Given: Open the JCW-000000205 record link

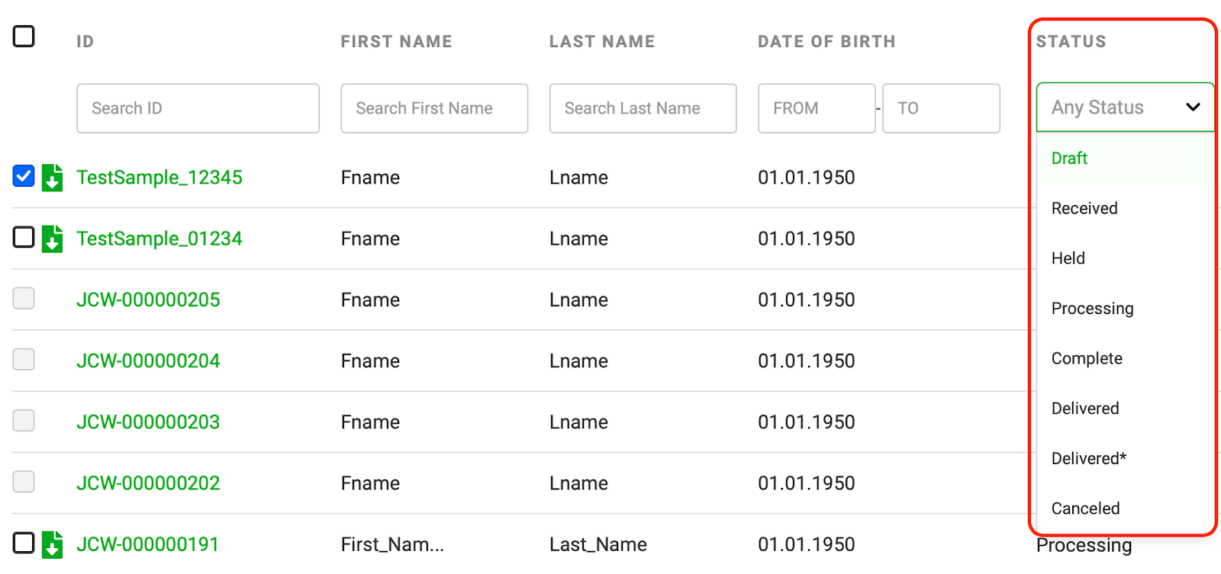Looking at the screenshot, I should click(x=148, y=300).
